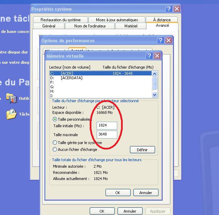The image size is (219, 215).
Task: Open the Tâches planifiées folder icon
Action: pos(11,114)
